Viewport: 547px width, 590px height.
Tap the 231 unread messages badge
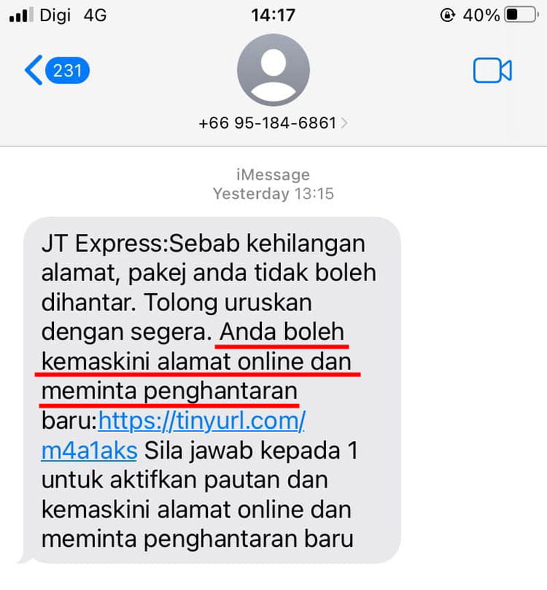coord(67,70)
